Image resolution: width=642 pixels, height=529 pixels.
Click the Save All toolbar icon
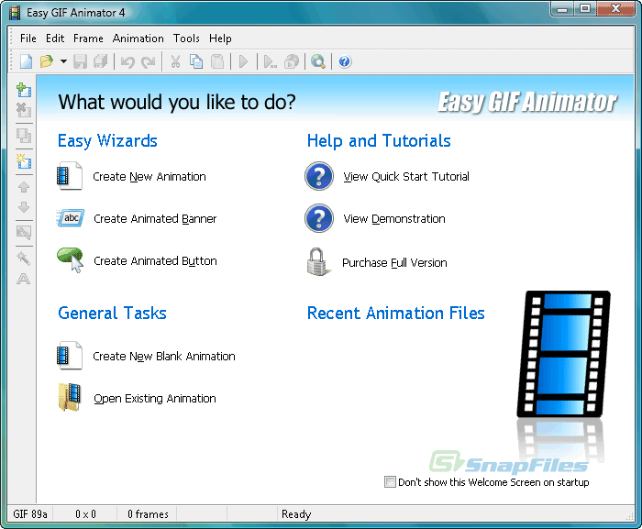(x=100, y=61)
